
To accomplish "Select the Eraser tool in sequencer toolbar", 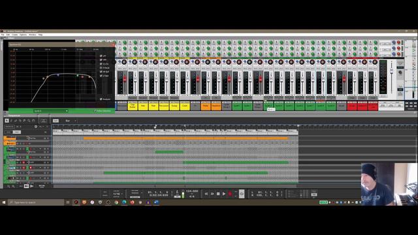I will click(16, 121).
